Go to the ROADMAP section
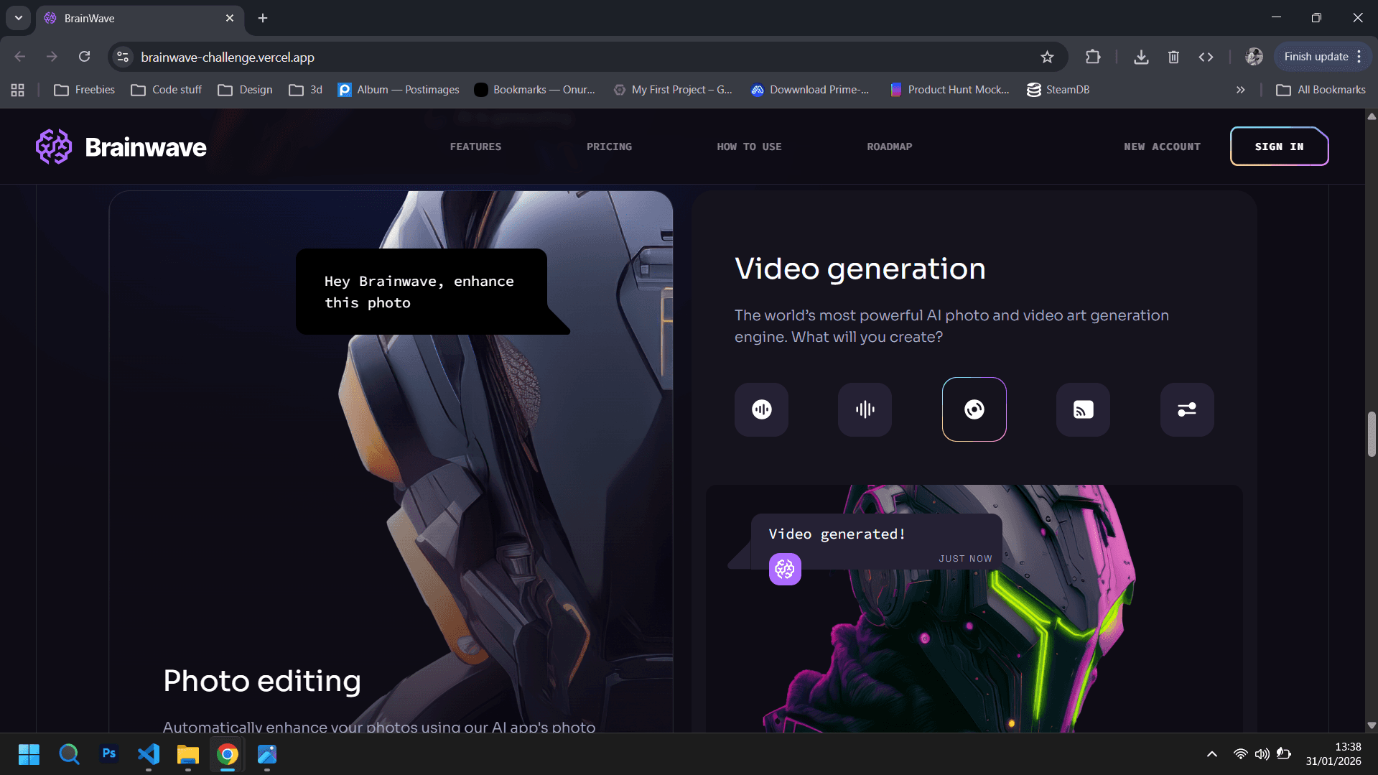 890,146
